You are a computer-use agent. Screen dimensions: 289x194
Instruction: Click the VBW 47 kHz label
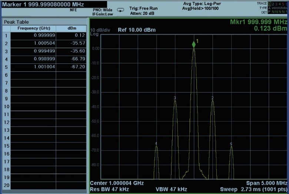172,190
